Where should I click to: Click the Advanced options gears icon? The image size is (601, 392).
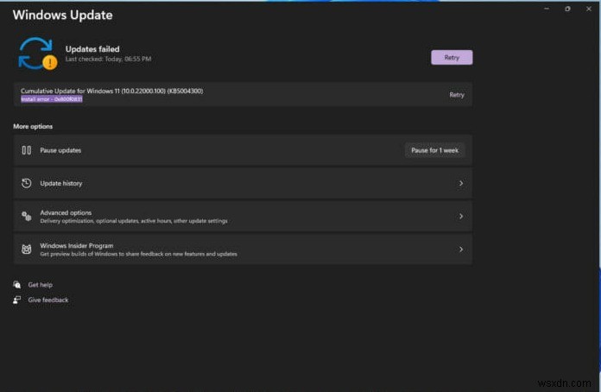[x=27, y=217]
